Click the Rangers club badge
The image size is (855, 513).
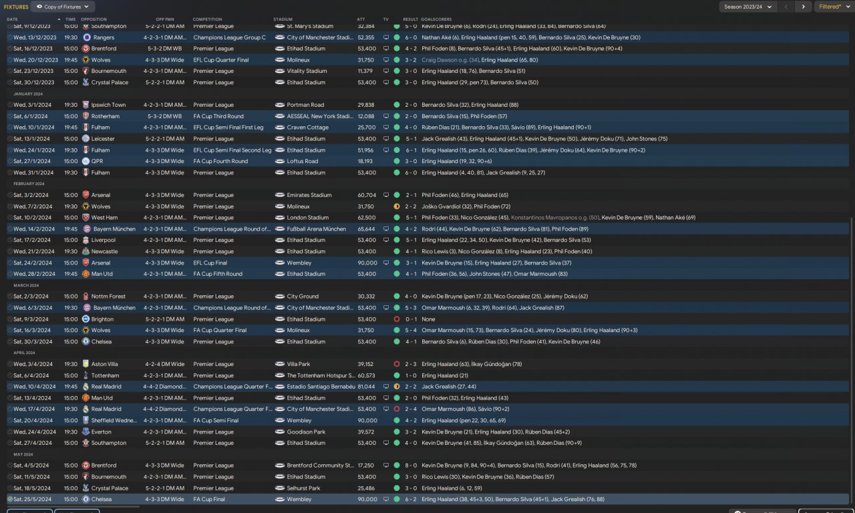(x=86, y=37)
